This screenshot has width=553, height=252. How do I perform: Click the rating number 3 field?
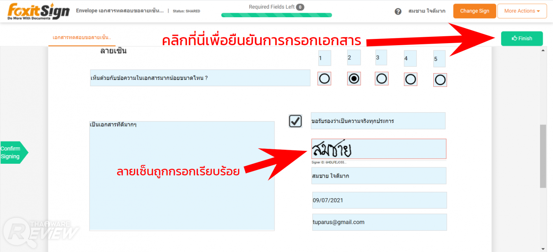(x=381, y=57)
